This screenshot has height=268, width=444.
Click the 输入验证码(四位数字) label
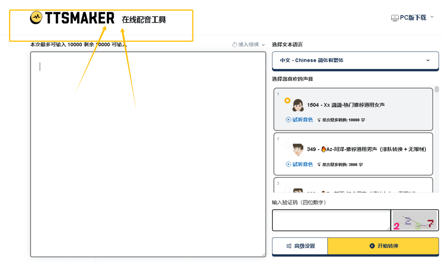299,202
